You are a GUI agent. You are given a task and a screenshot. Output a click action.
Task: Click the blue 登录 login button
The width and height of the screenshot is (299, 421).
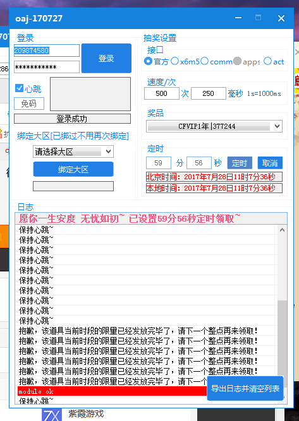[106, 58]
